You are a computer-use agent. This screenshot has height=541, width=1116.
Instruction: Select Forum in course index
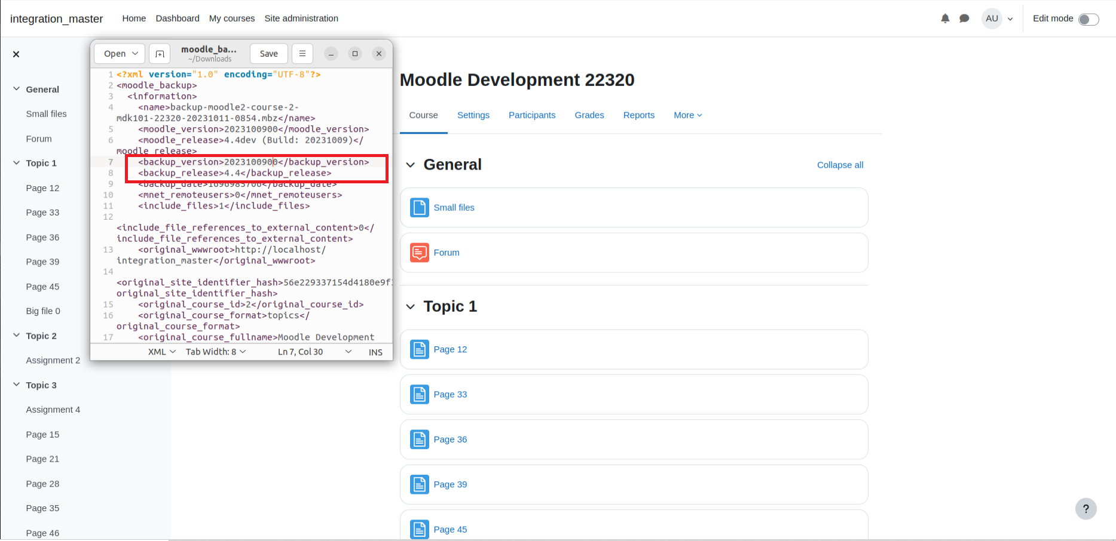click(x=39, y=139)
